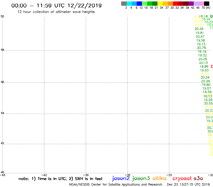Click the wave height value 20.05

tap(203, 59)
